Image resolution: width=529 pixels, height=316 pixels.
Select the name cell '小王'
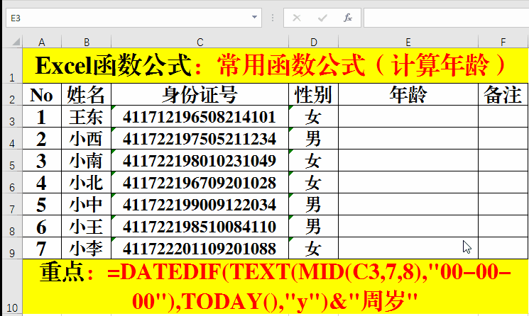pyautogui.click(x=87, y=226)
